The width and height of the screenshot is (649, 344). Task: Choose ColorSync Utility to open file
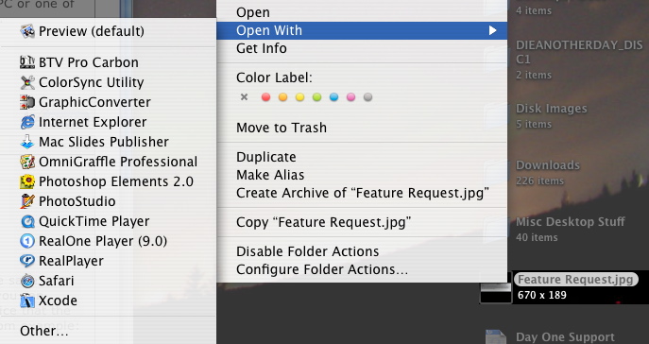click(108, 82)
